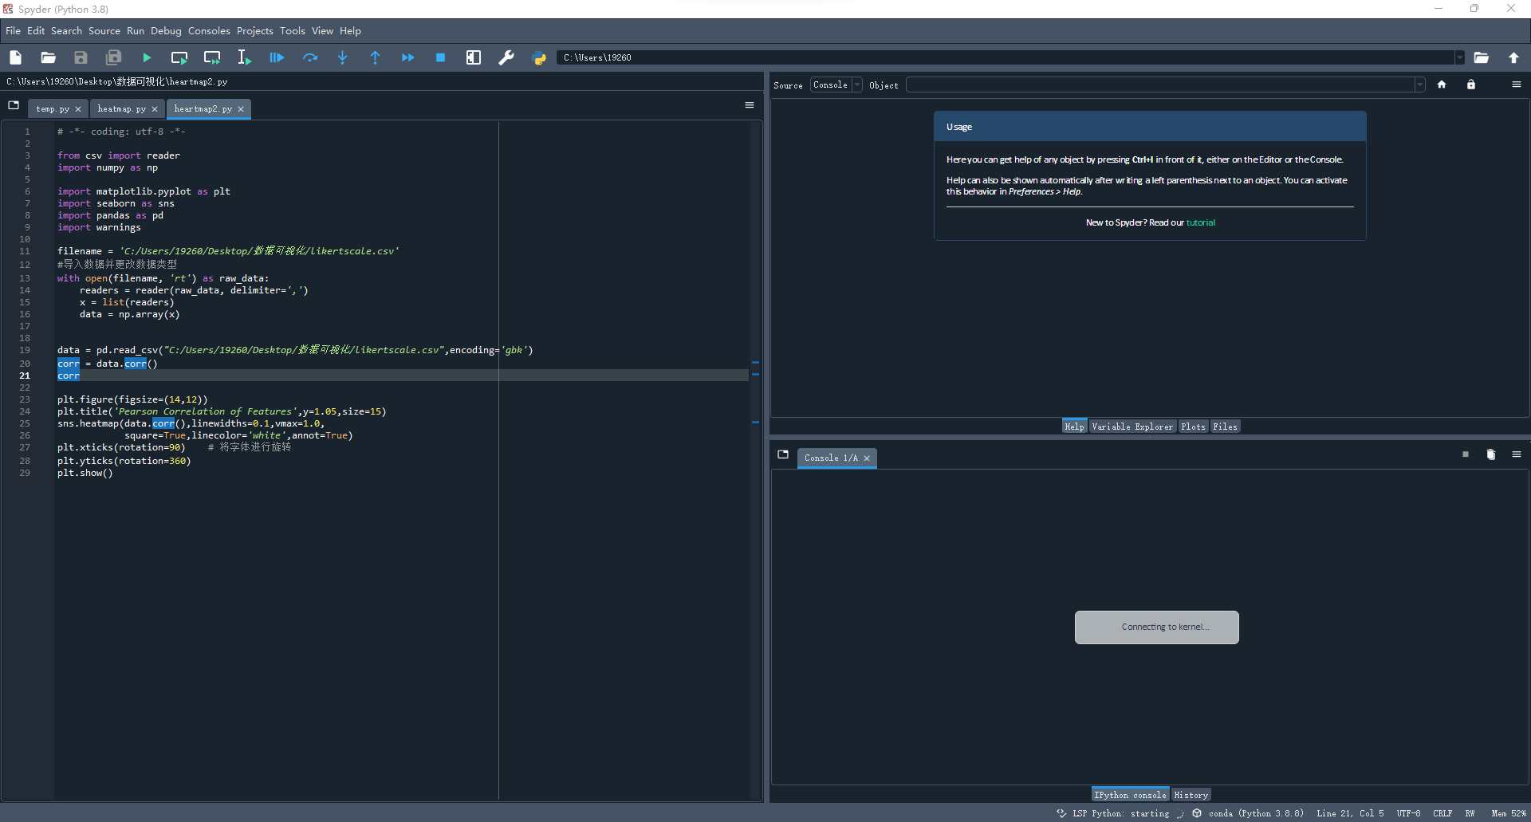The image size is (1531, 822).
Task: Start debugging the file
Action: (x=277, y=57)
